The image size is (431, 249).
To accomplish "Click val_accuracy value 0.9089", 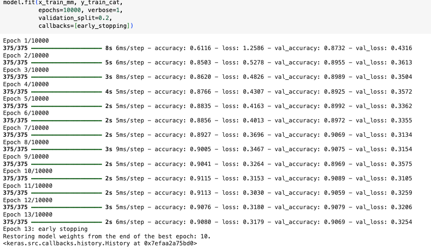I will click(334, 179).
